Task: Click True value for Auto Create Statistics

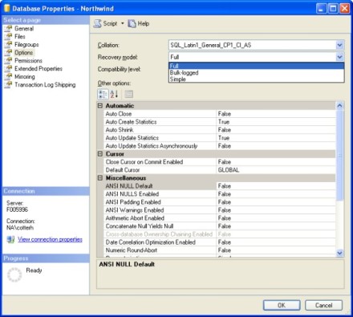Action: point(224,122)
